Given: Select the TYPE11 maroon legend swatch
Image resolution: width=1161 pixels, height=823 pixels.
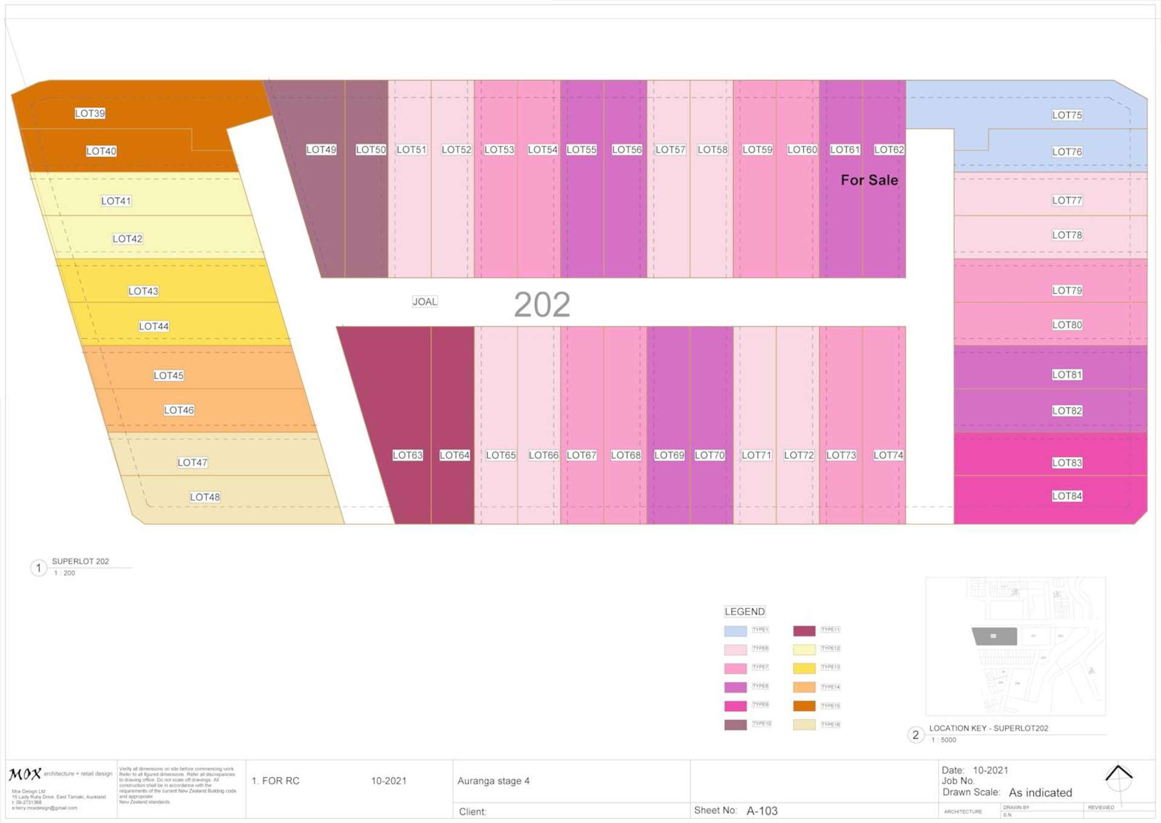Looking at the screenshot, I should coord(804,631).
